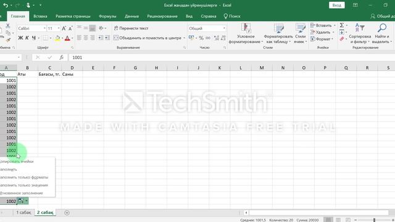Click the Auto Fill Options button
Image resolution: width=395 pixels, height=222 pixels.
[x=23, y=201]
